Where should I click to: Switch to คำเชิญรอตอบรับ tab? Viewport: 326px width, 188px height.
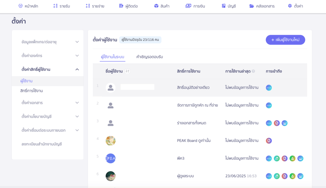pyautogui.click(x=150, y=57)
